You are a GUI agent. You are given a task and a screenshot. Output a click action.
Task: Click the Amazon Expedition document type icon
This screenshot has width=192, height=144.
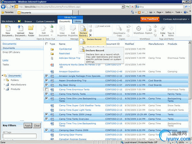[x=52, y=71]
